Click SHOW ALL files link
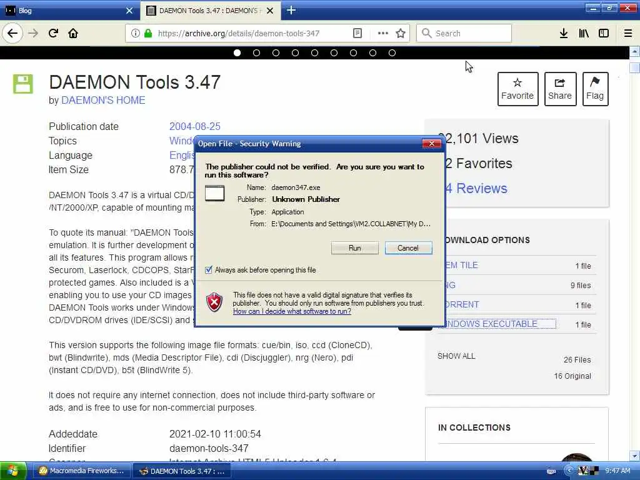640x480 pixels. click(x=456, y=356)
